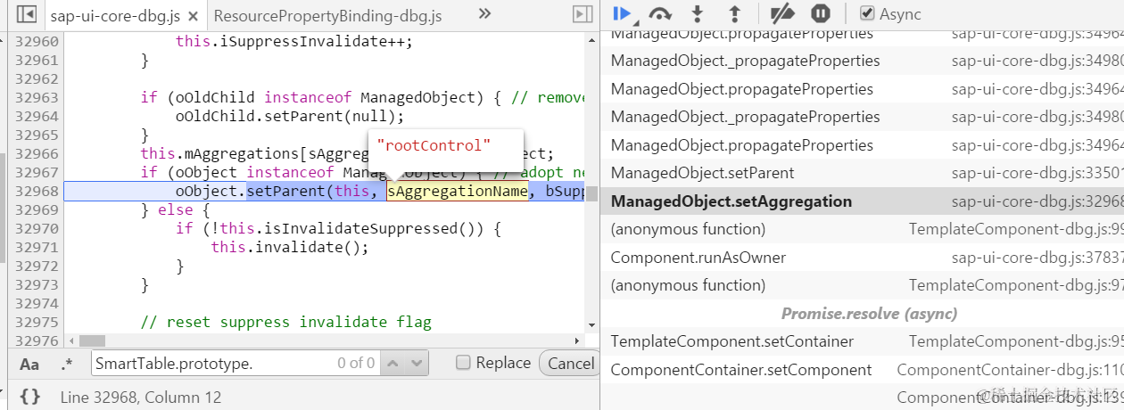Step out of current function
Viewport: 1124px width, 410px height.
[x=734, y=13]
